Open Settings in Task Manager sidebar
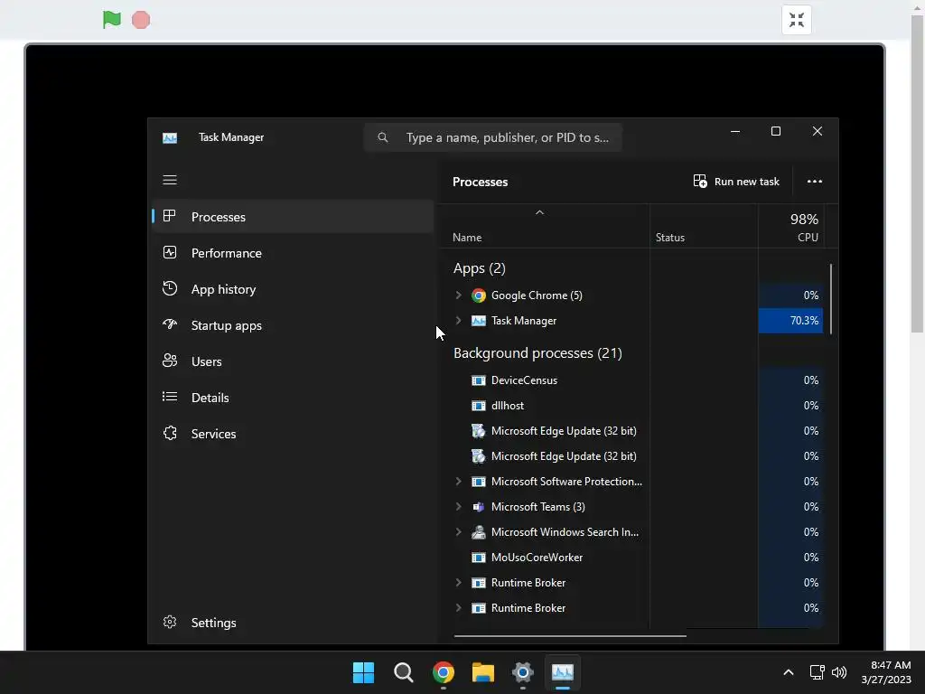This screenshot has width=925, height=694. (294, 623)
